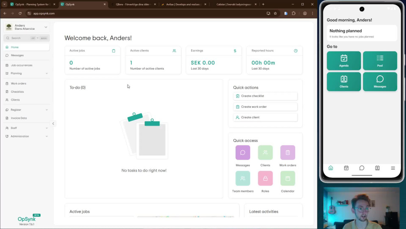The width and height of the screenshot is (406, 229).
Task: Expand the Administration menu chevron
Action: [x=47, y=136]
